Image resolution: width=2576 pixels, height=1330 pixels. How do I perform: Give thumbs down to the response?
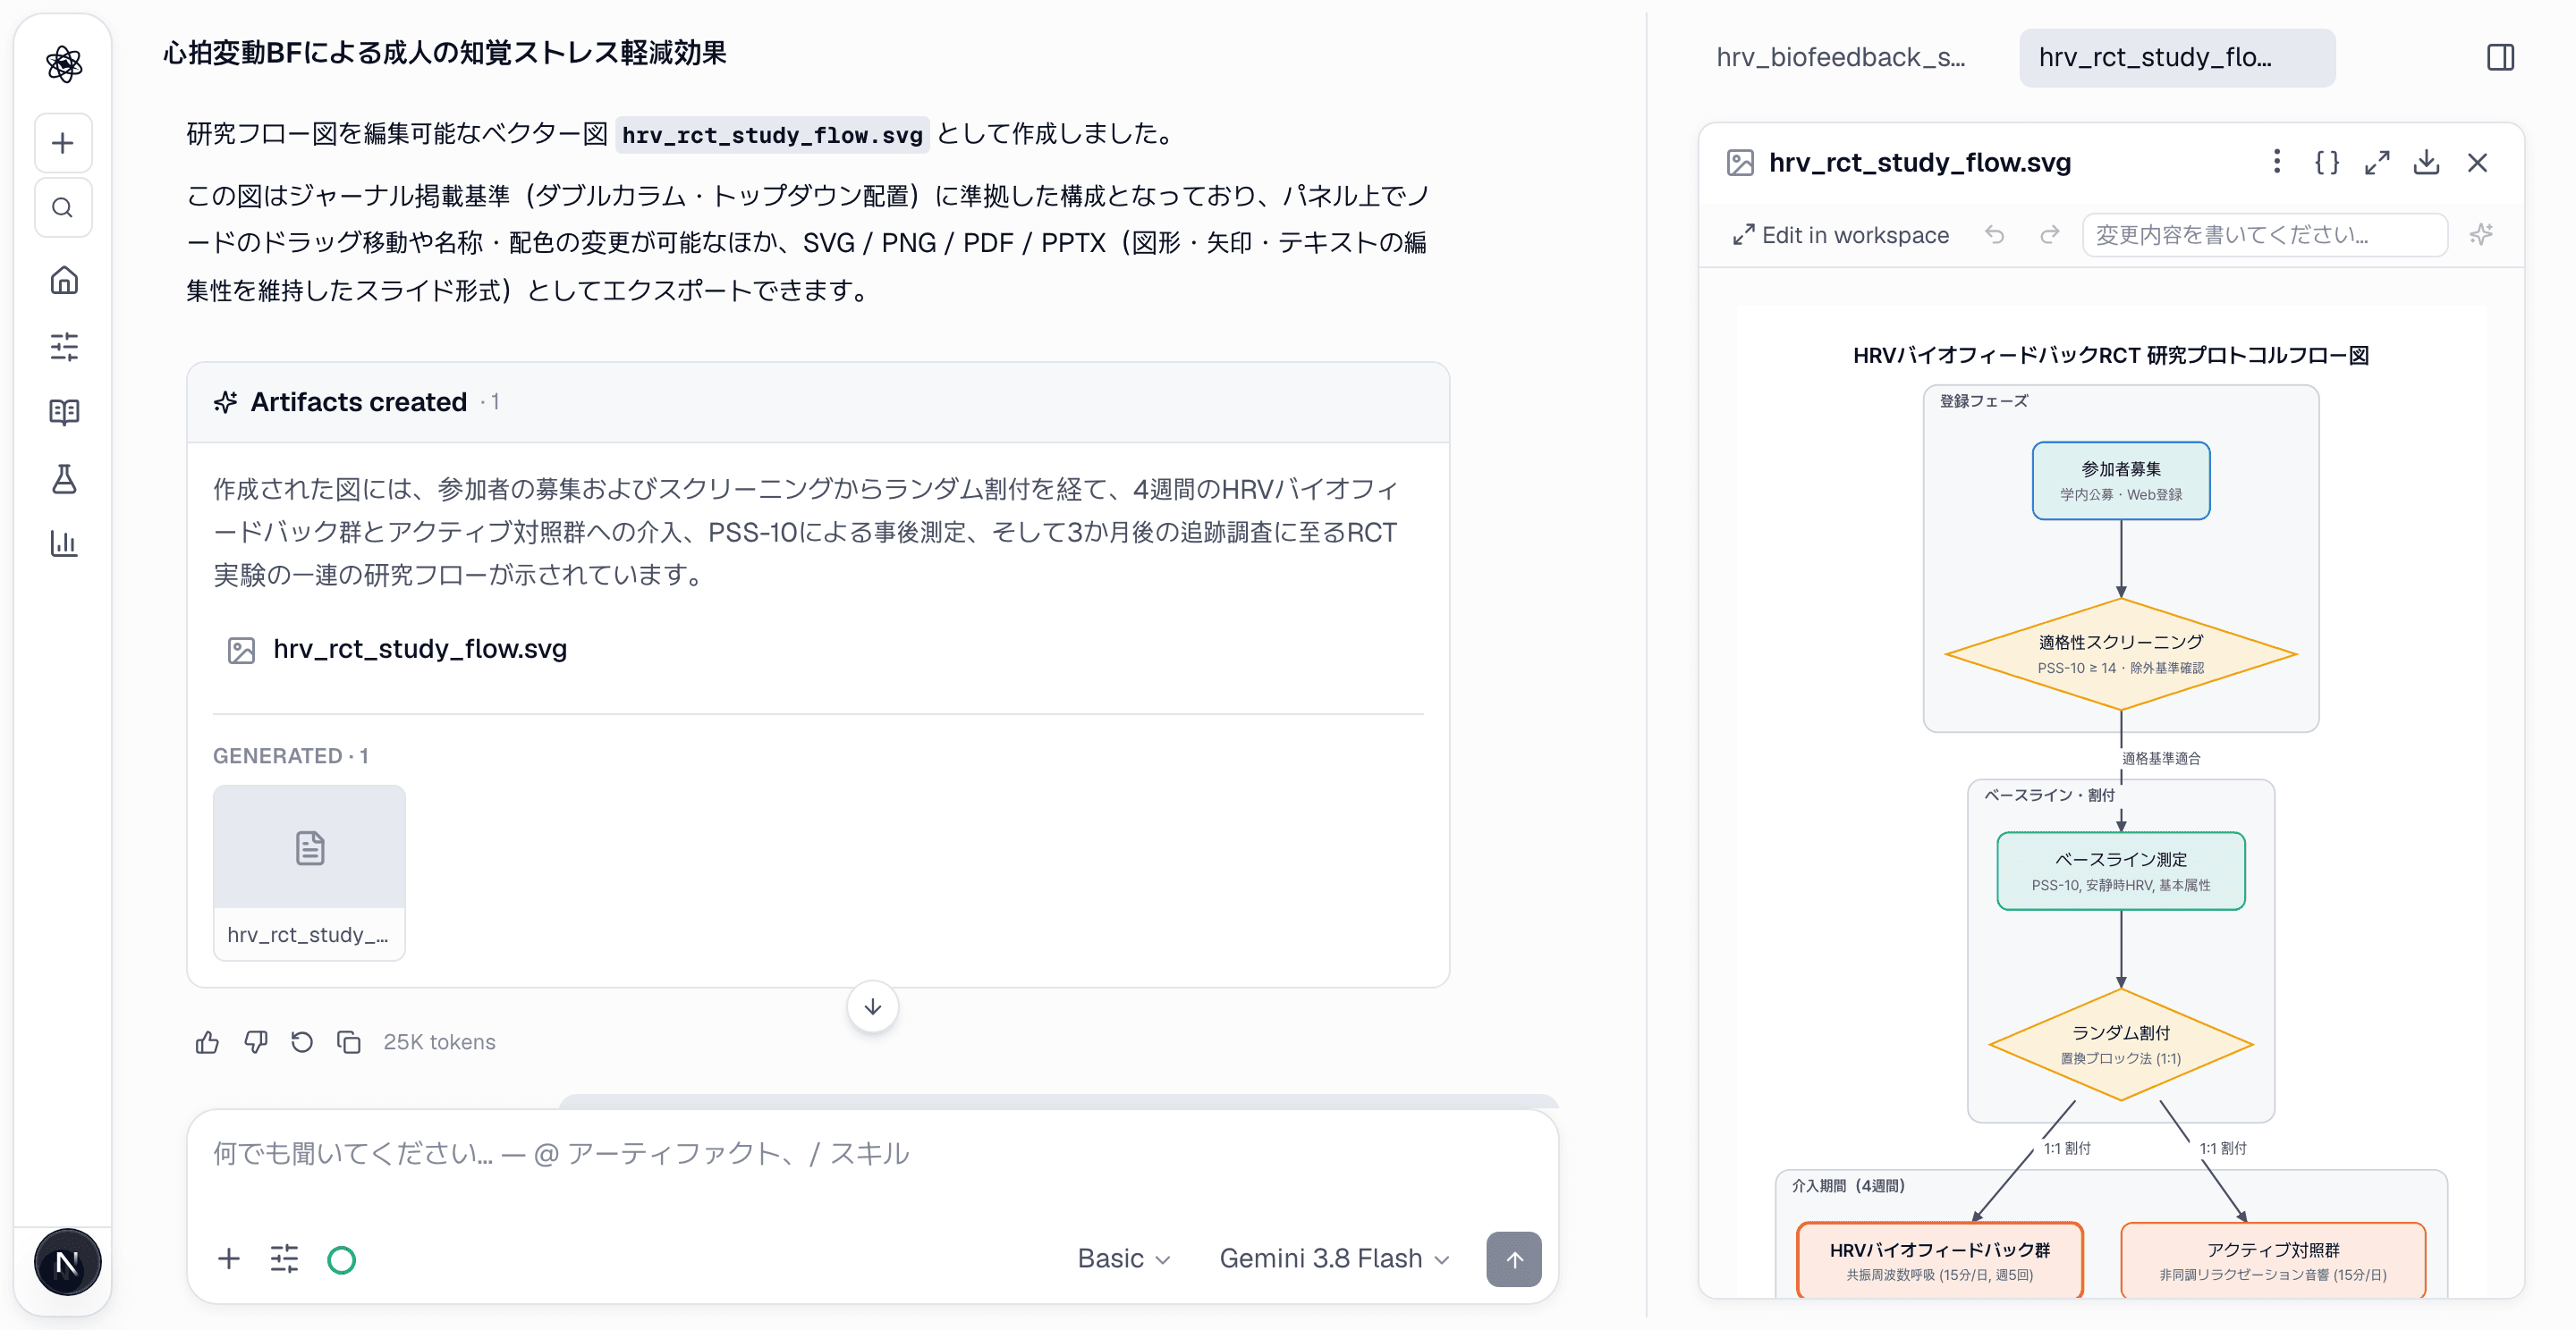pyautogui.click(x=256, y=1042)
